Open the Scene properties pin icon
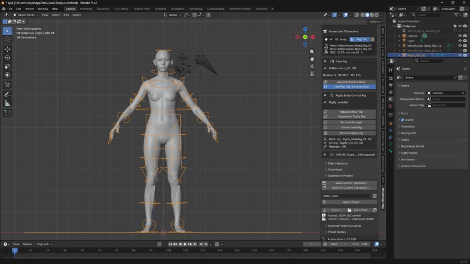The width and height of the screenshot is (470, 264). click(465, 69)
